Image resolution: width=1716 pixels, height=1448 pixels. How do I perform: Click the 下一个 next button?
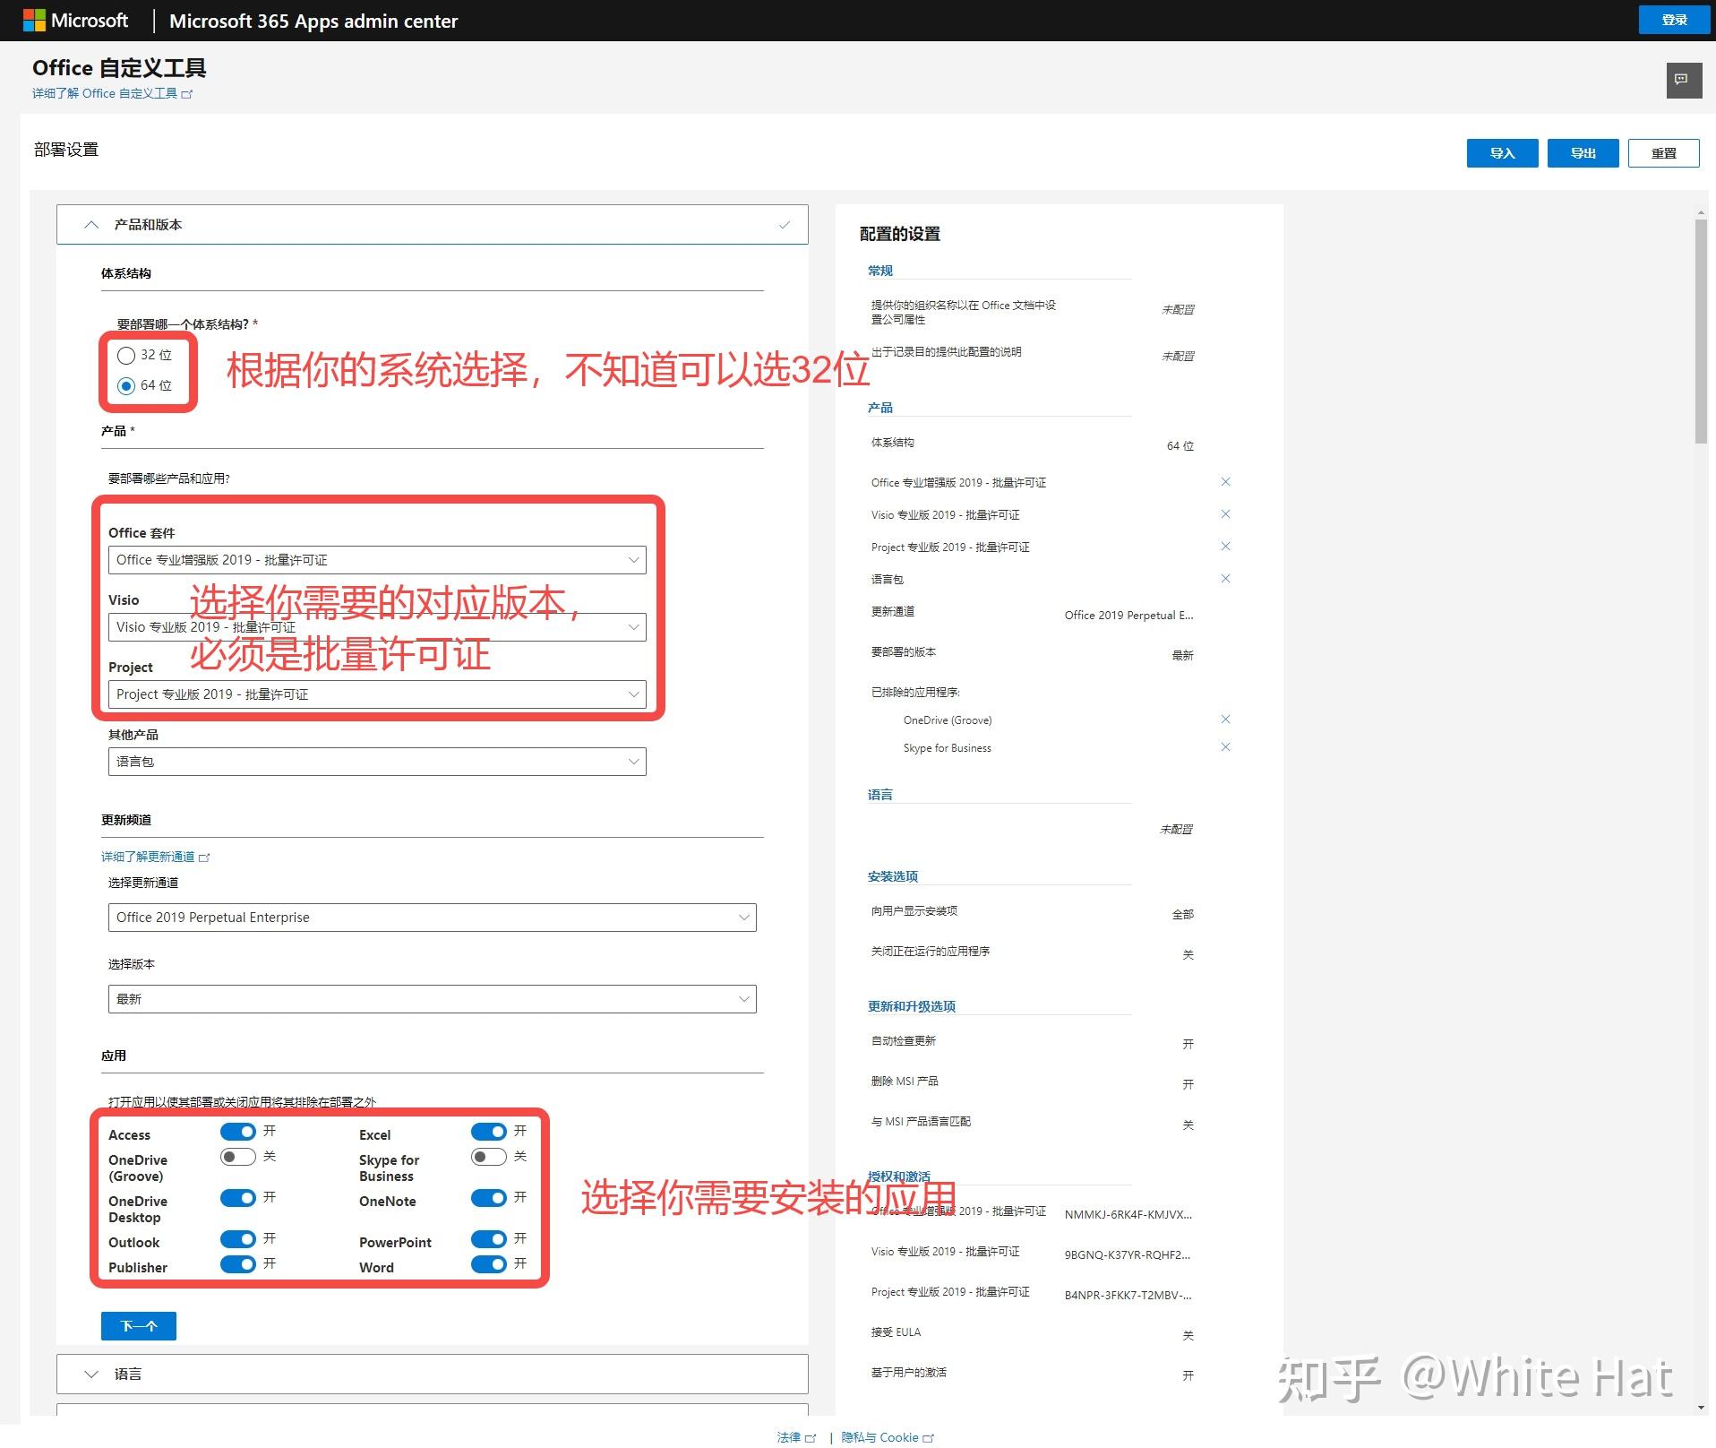[139, 1326]
